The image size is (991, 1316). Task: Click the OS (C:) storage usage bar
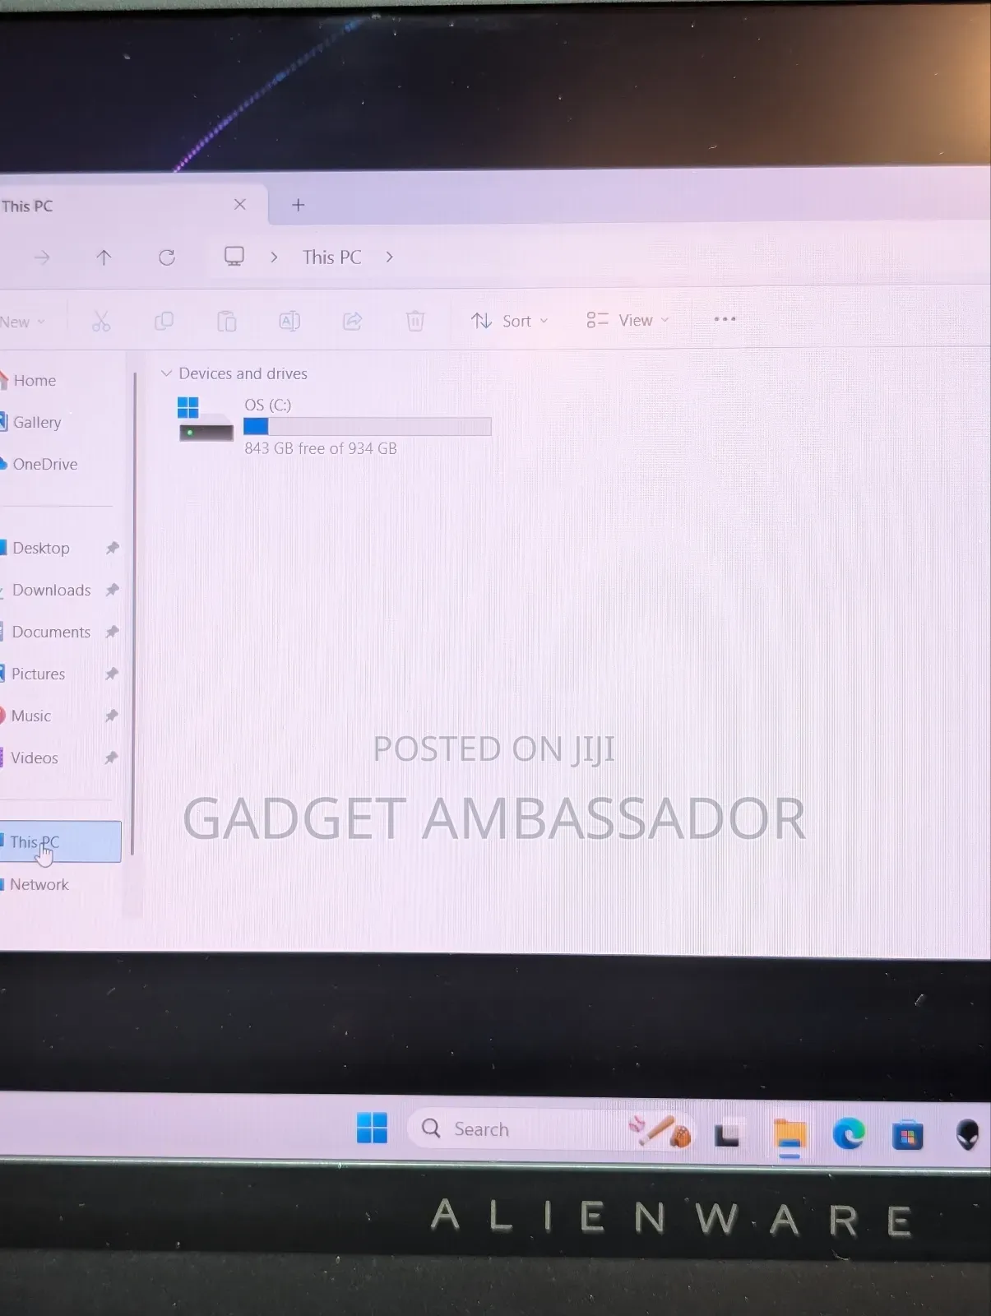[x=368, y=426]
